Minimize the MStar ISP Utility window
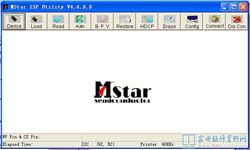250x150 pixels. tap(225, 7)
